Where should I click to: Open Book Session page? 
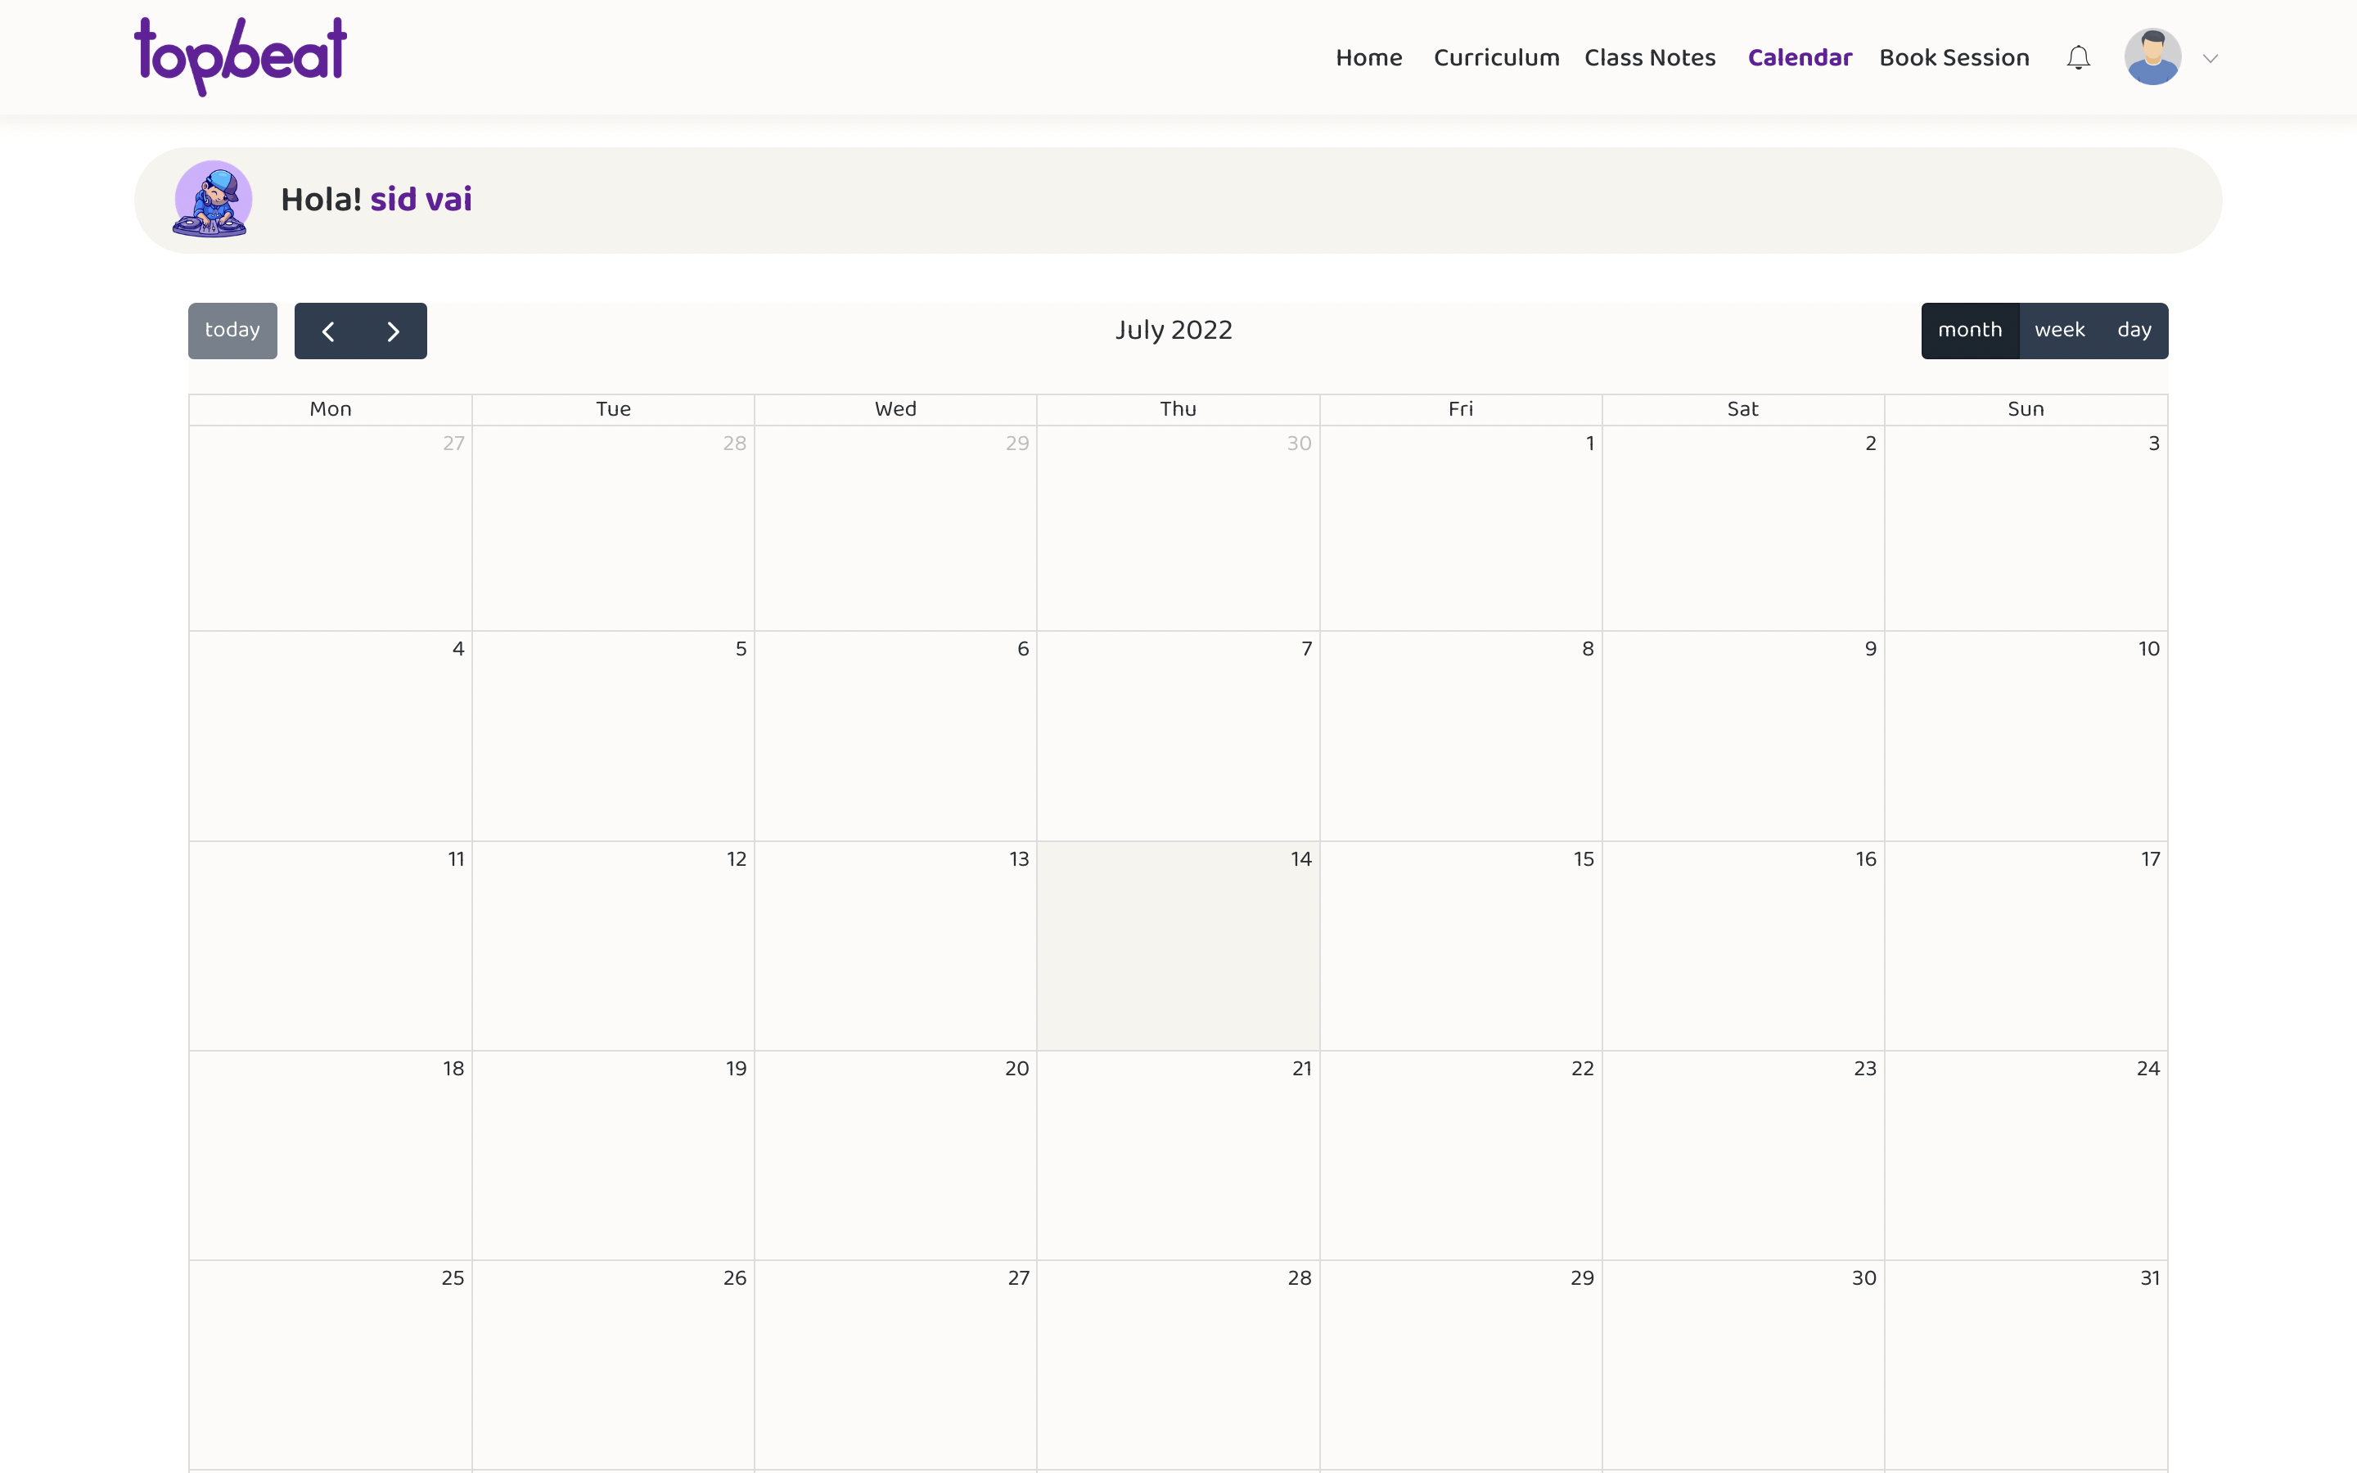pyautogui.click(x=1954, y=58)
